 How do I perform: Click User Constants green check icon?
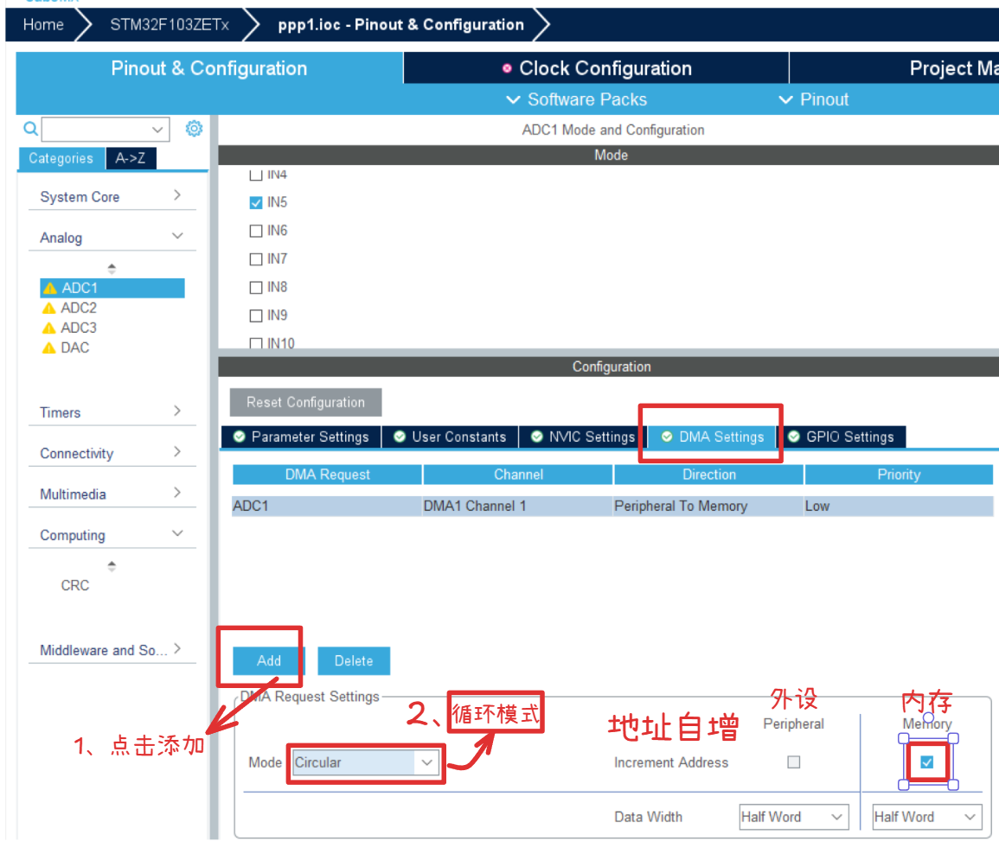point(400,437)
